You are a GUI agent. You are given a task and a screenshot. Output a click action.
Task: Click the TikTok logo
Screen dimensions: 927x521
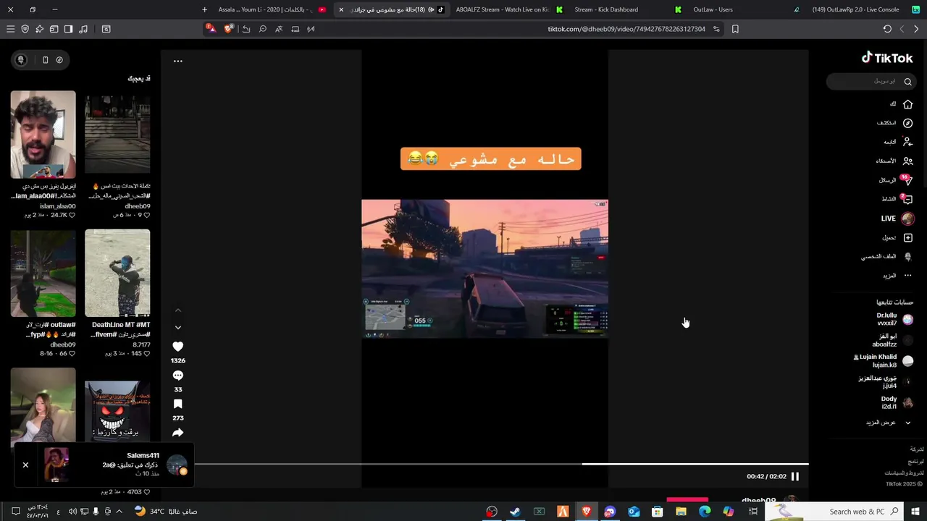coord(887,58)
